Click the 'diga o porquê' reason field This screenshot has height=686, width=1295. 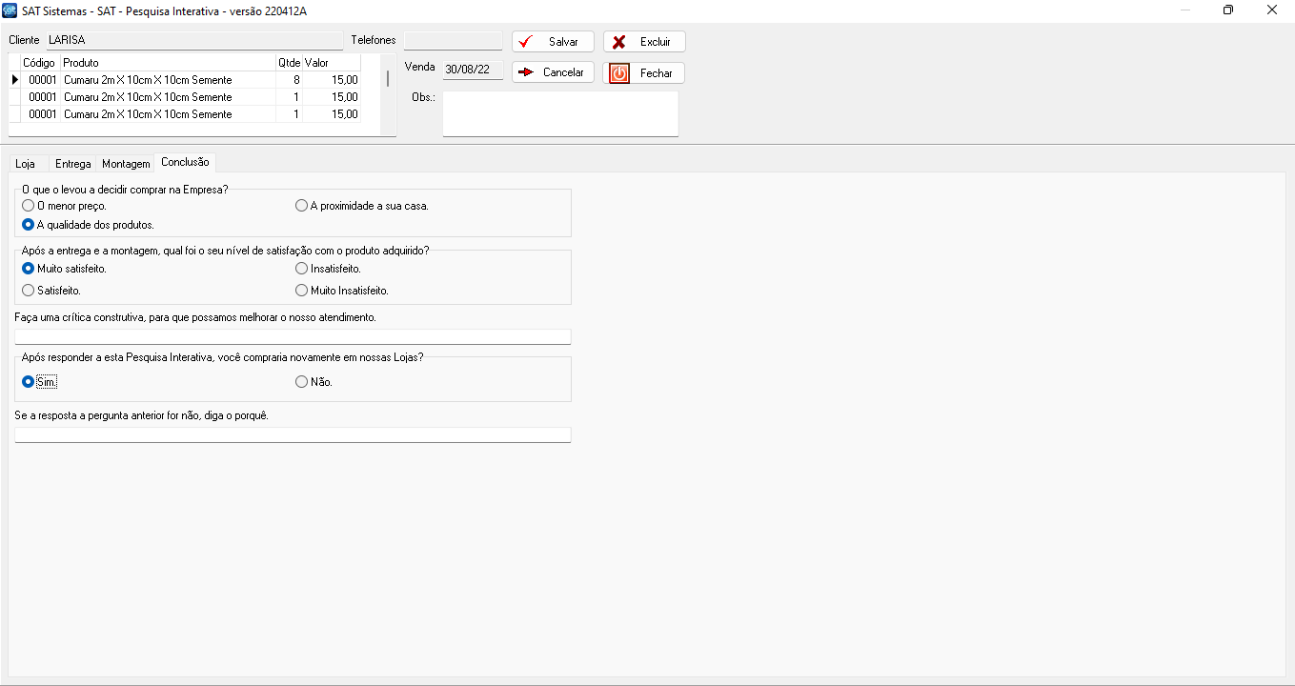pyautogui.click(x=293, y=435)
